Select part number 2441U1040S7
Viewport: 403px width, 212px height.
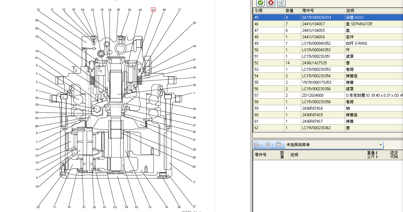pyautogui.click(x=313, y=24)
